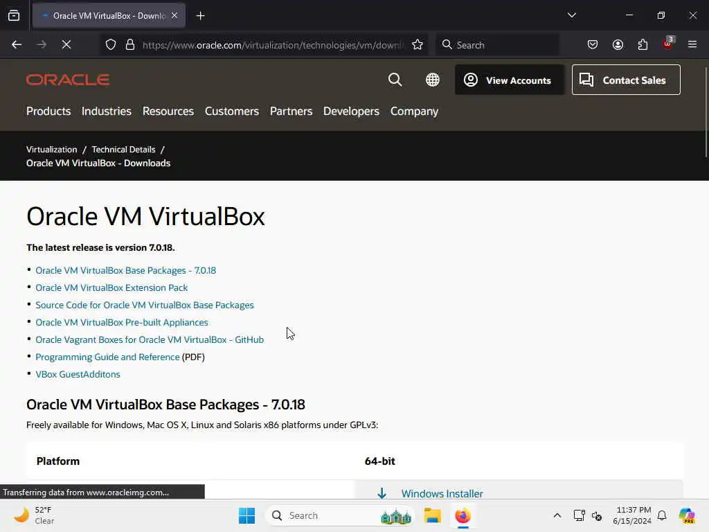Screen dimensions: 709x532
Task: Click Windows Installer download link
Action: [x=442, y=493]
